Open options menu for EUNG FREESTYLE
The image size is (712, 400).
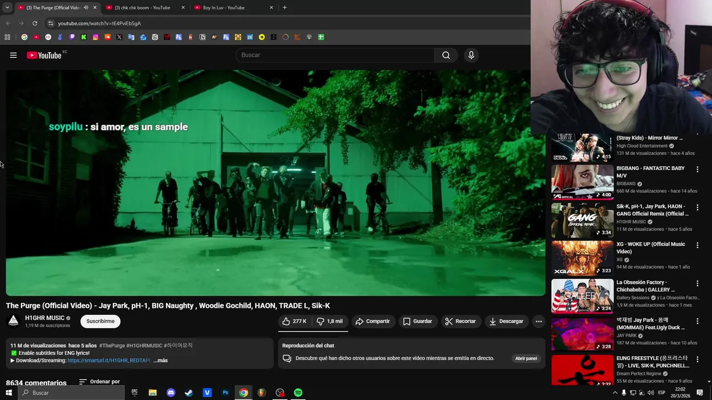(x=698, y=359)
